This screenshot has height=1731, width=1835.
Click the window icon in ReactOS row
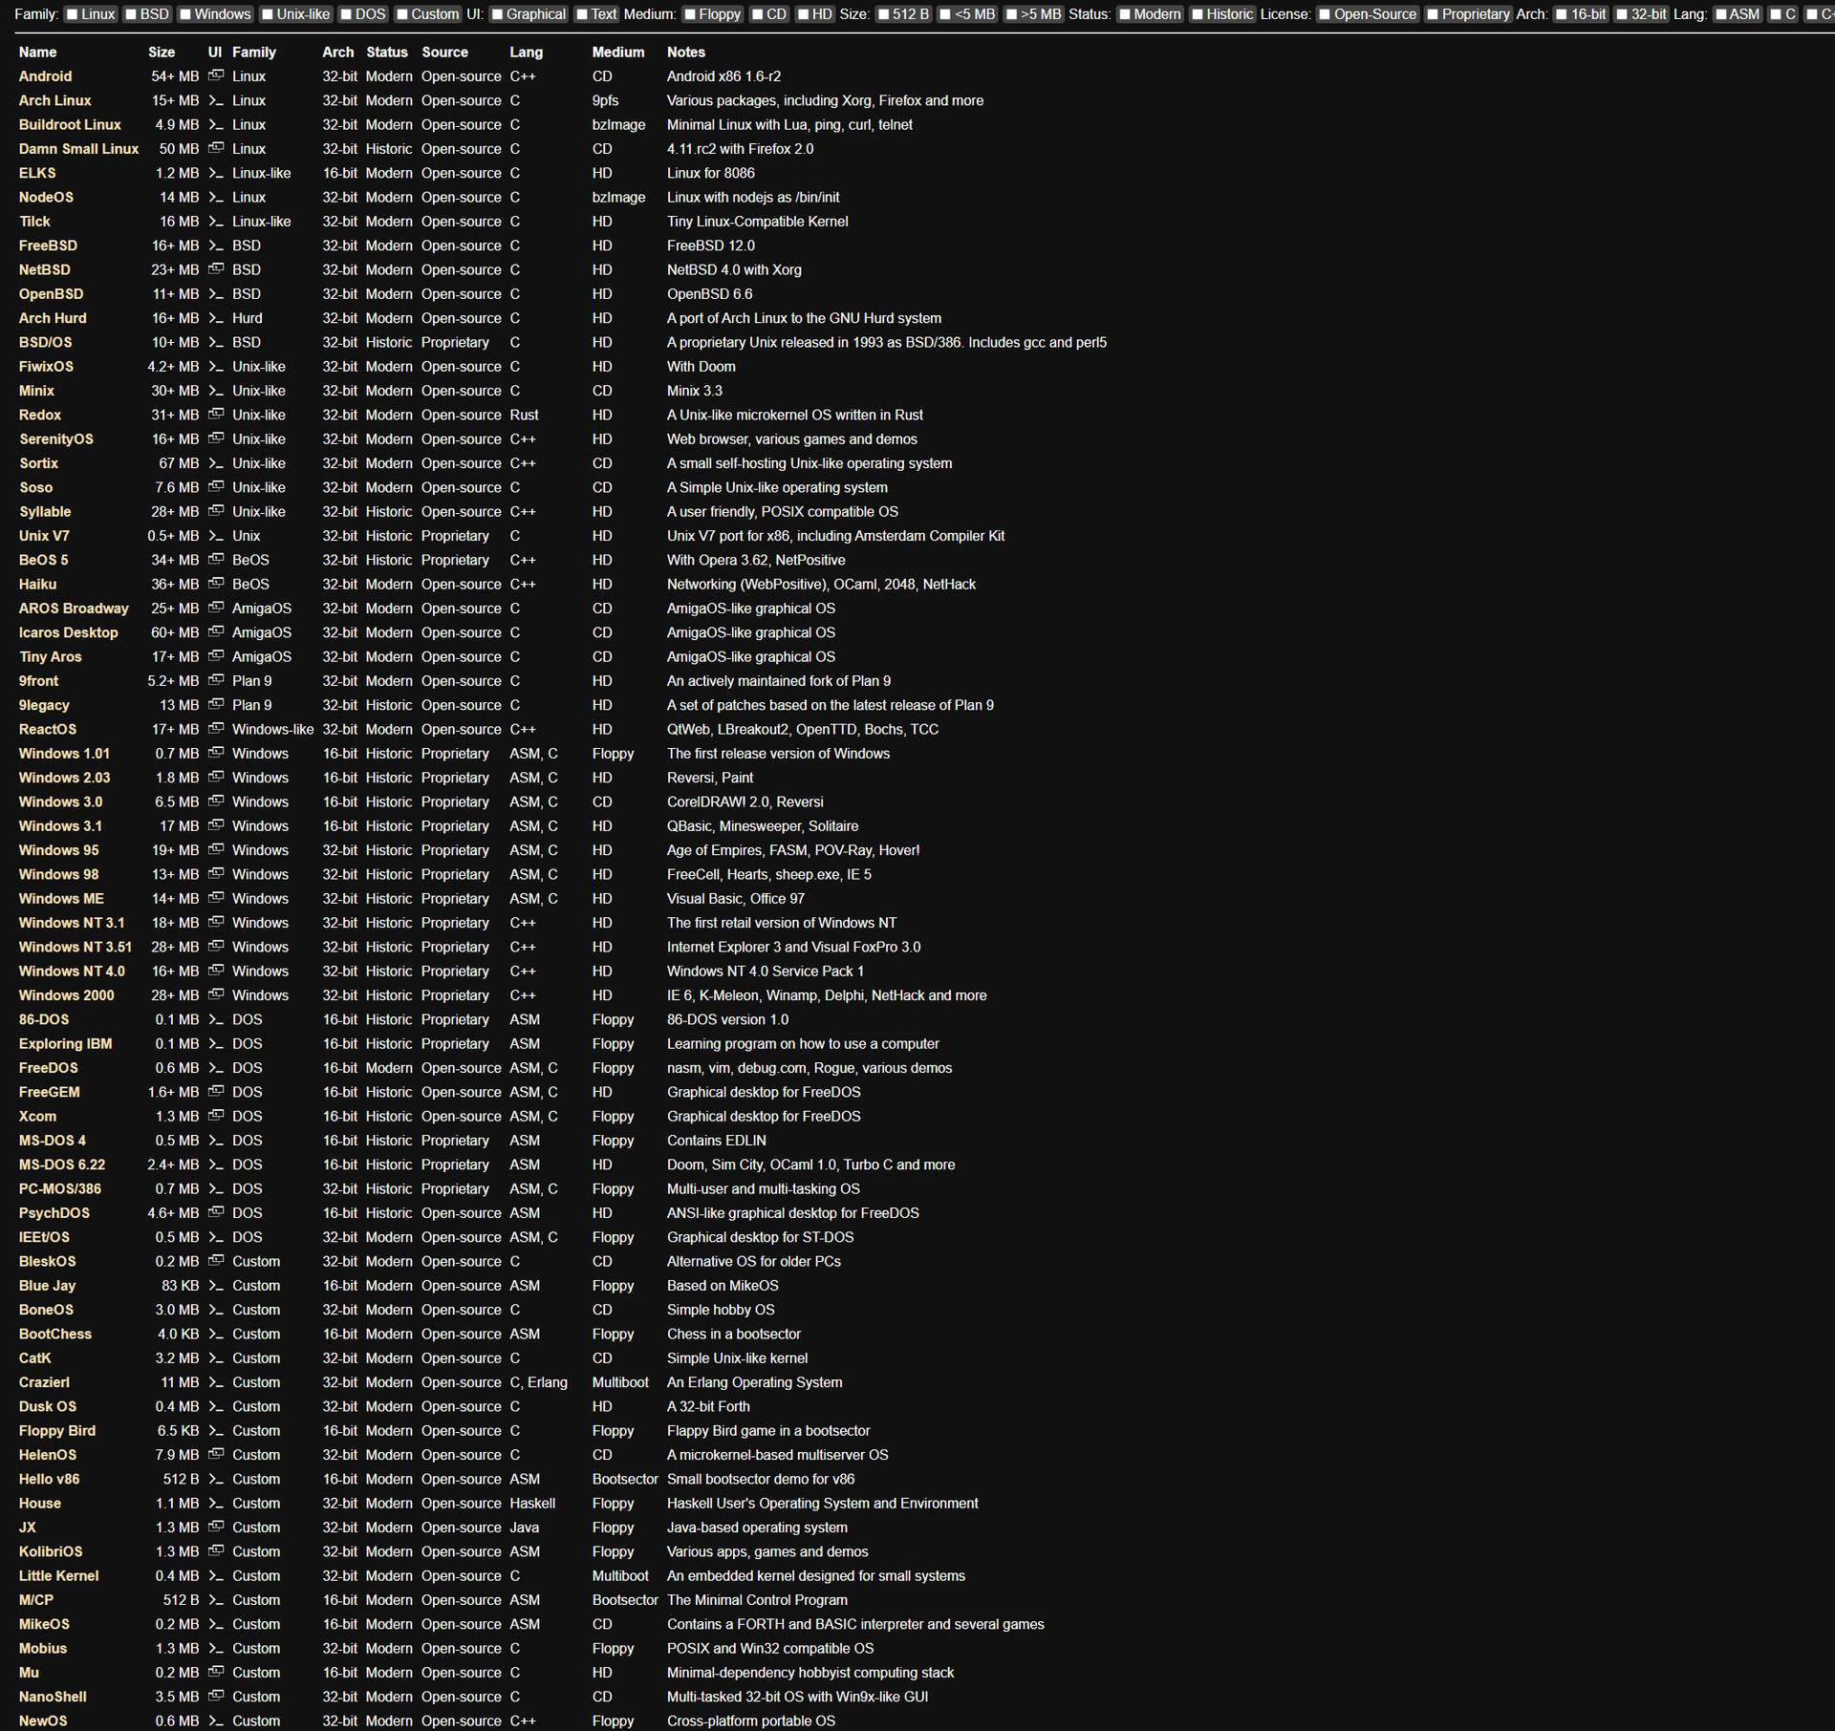pyautogui.click(x=216, y=729)
